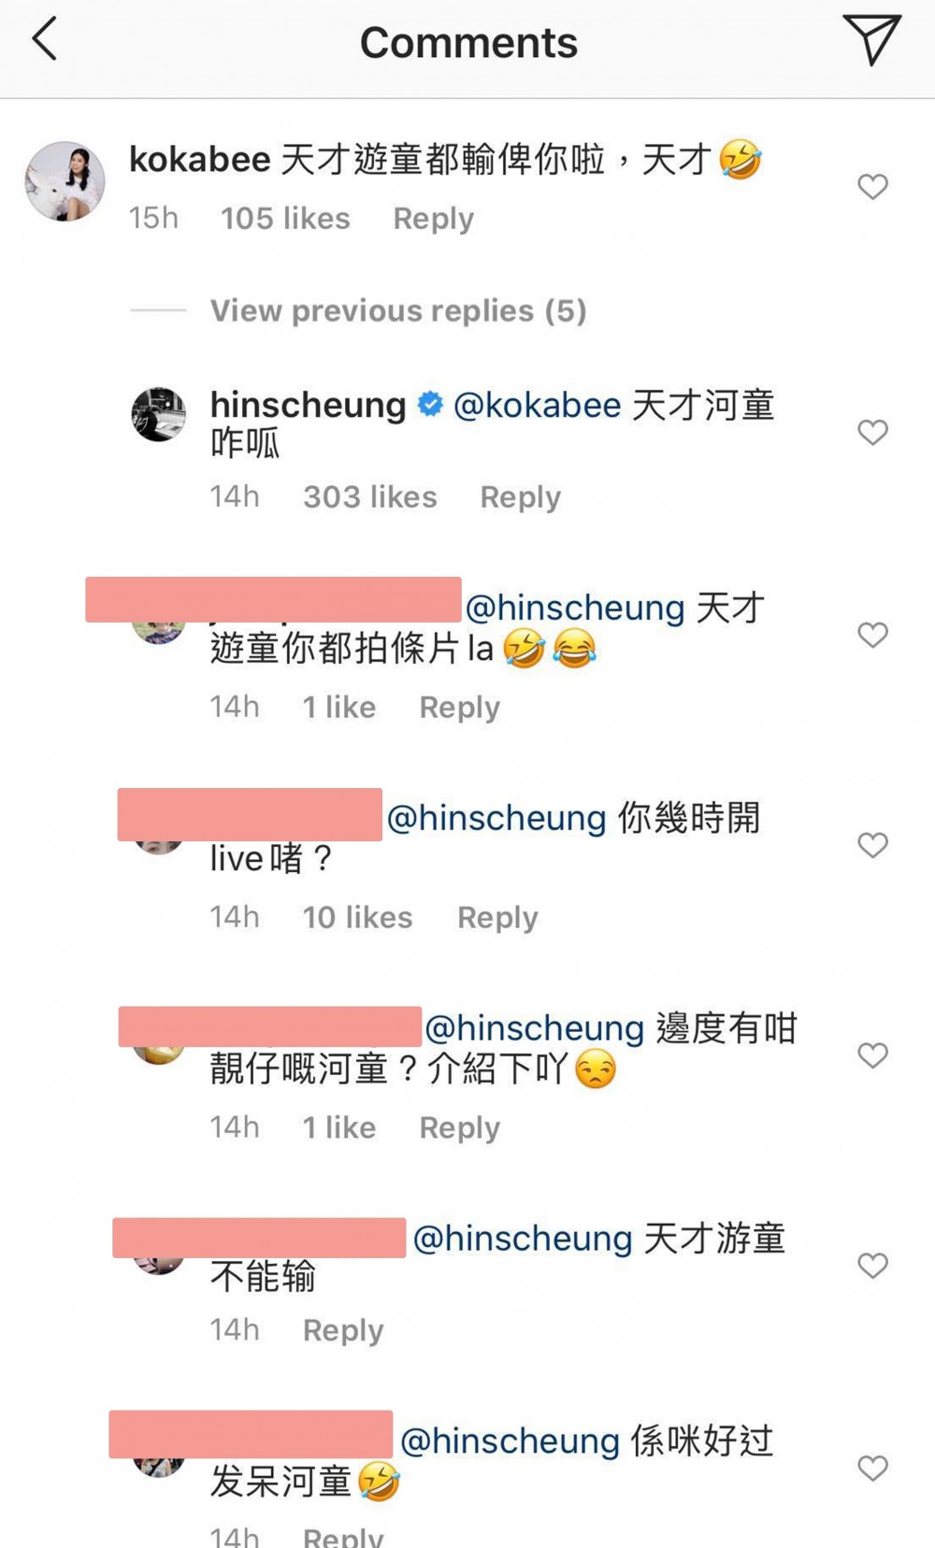The height and width of the screenshot is (1548, 935).
Task: Open kokabee's profile picture
Action: click(x=65, y=181)
